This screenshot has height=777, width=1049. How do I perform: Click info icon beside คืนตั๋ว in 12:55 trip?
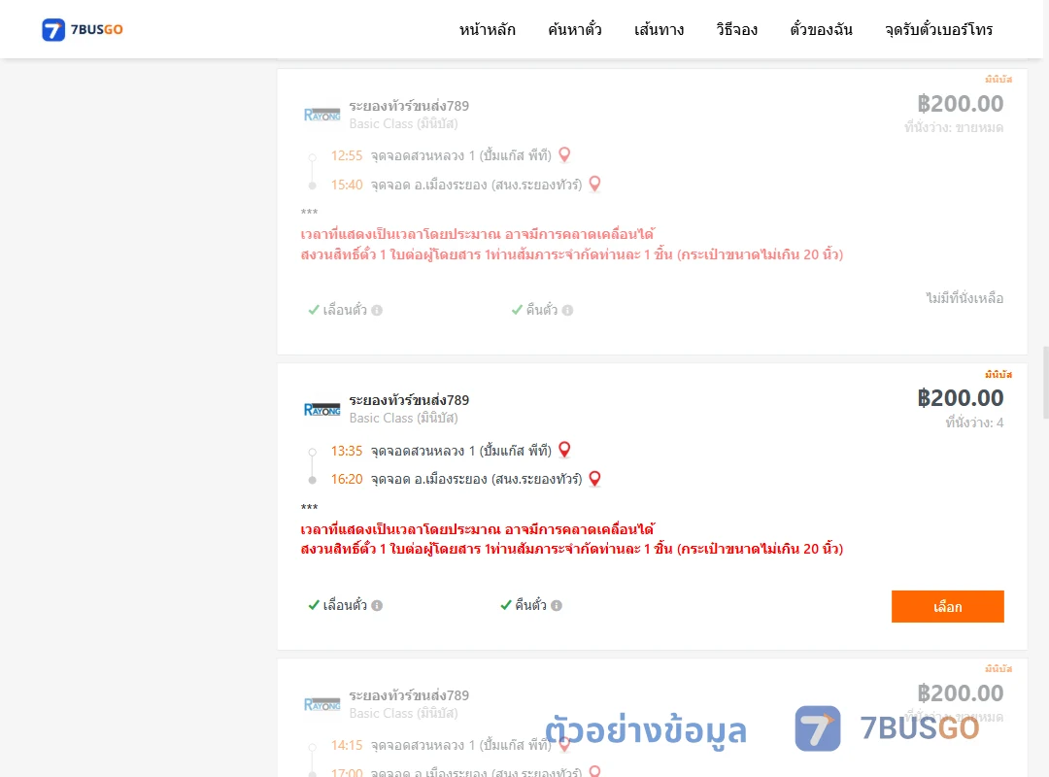coord(567,310)
